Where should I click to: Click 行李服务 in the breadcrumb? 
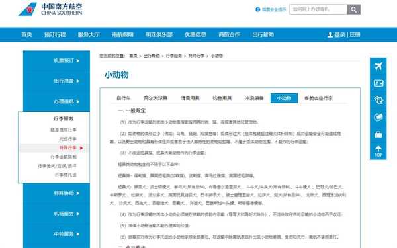coord(174,56)
